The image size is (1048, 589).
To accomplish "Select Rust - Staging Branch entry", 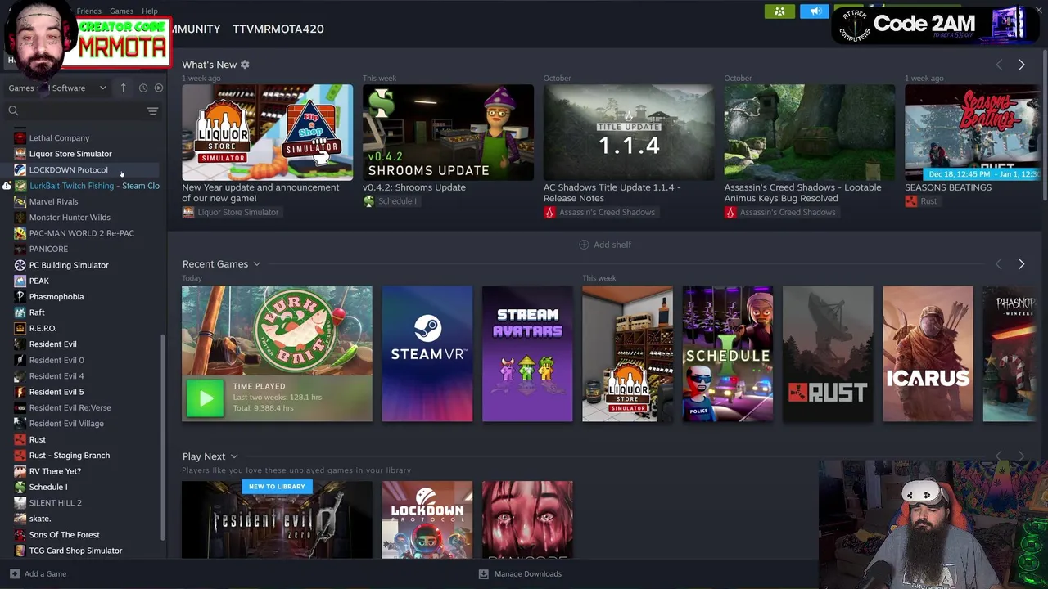I will (x=69, y=456).
